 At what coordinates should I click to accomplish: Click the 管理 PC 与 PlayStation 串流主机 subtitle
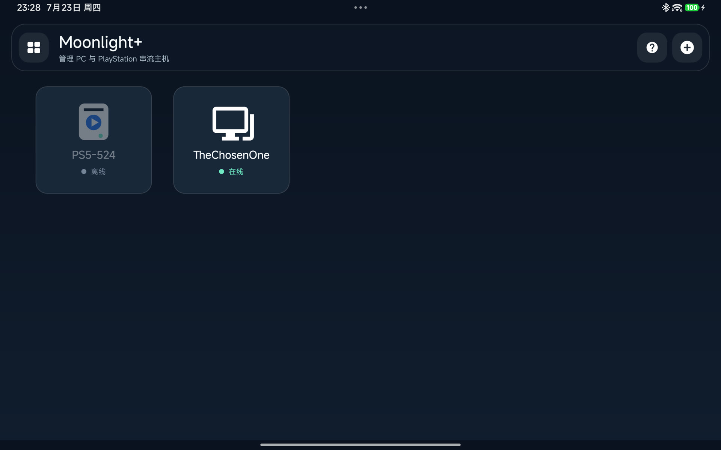click(114, 59)
